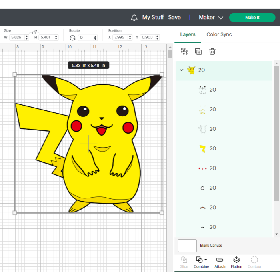Click the rotate icon beside Rotate field
Screen dimensions: 280x272
pyautogui.click(x=72, y=38)
